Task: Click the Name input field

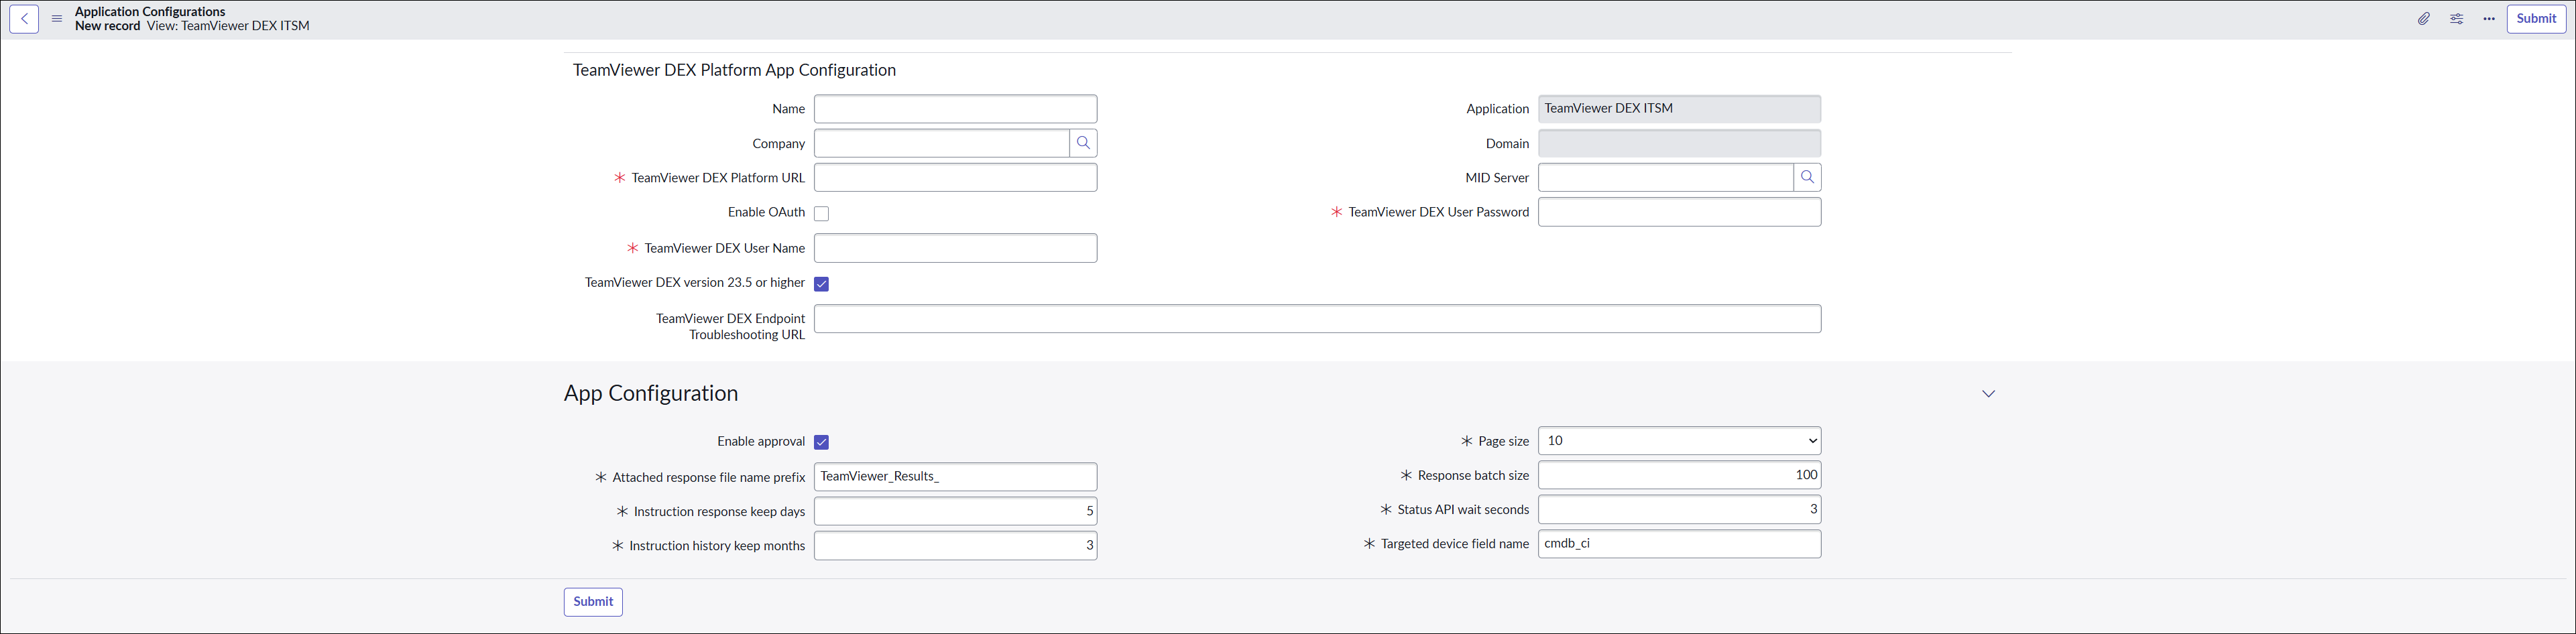Action: click(x=955, y=109)
